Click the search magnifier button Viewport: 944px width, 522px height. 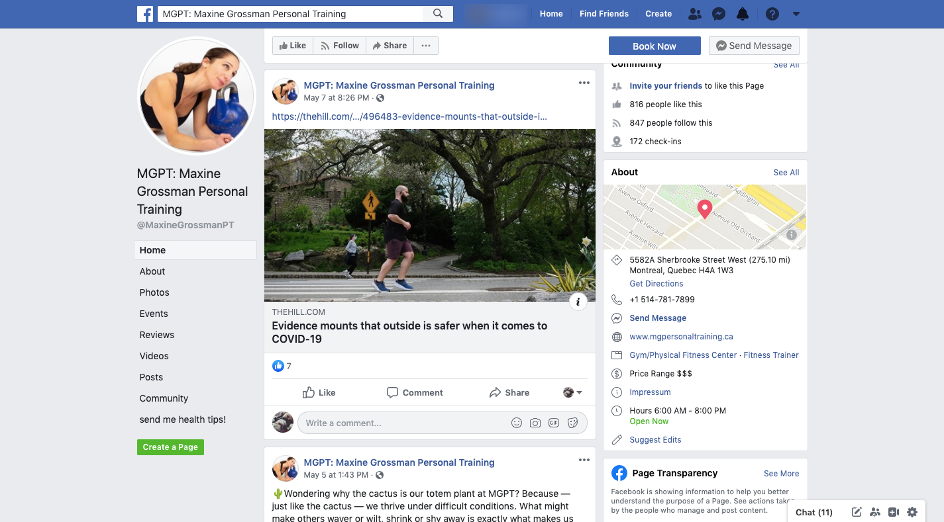pyautogui.click(x=438, y=14)
